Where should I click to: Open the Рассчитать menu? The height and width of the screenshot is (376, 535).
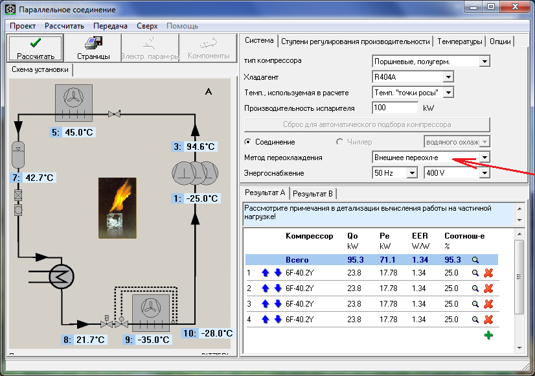click(x=64, y=26)
